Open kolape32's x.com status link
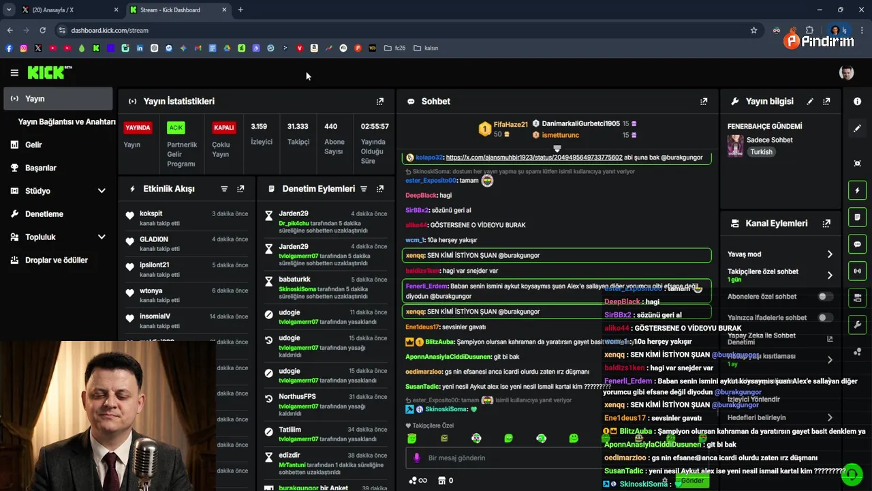Viewport: 872px width, 491px height. coord(534,158)
